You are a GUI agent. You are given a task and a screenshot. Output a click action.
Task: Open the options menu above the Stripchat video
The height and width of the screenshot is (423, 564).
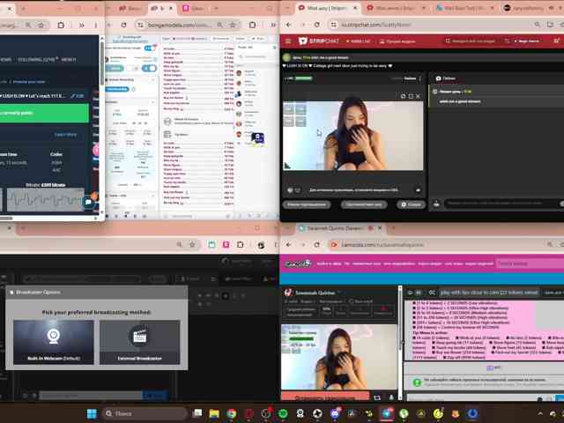tap(420, 78)
